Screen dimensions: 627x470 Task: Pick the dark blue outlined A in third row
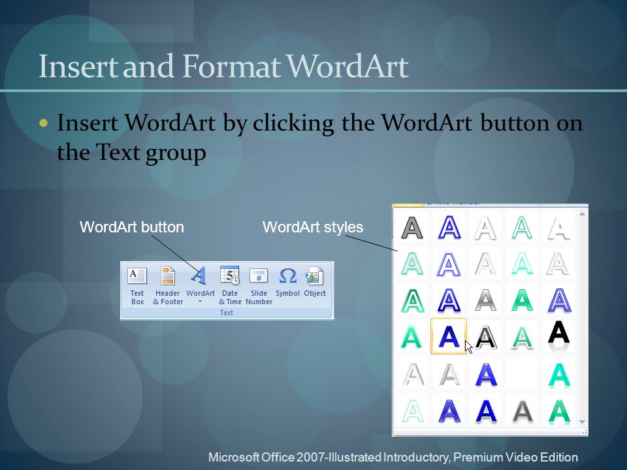pyautogui.click(x=449, y=300)
